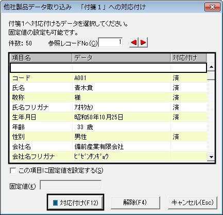Click the データ column header
This screenshot has height=215, width=223.
click(122, 58)
